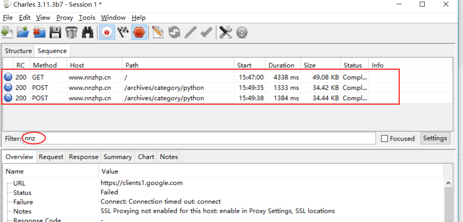Open the Request tab
This screenshot has width=463, height=222.
tap(51, 157)
